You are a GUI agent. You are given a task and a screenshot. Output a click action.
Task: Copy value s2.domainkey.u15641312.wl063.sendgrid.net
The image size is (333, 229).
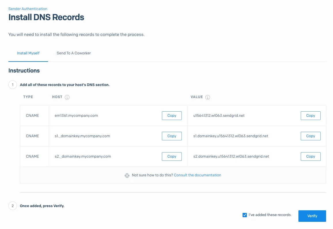coord(311,157)
